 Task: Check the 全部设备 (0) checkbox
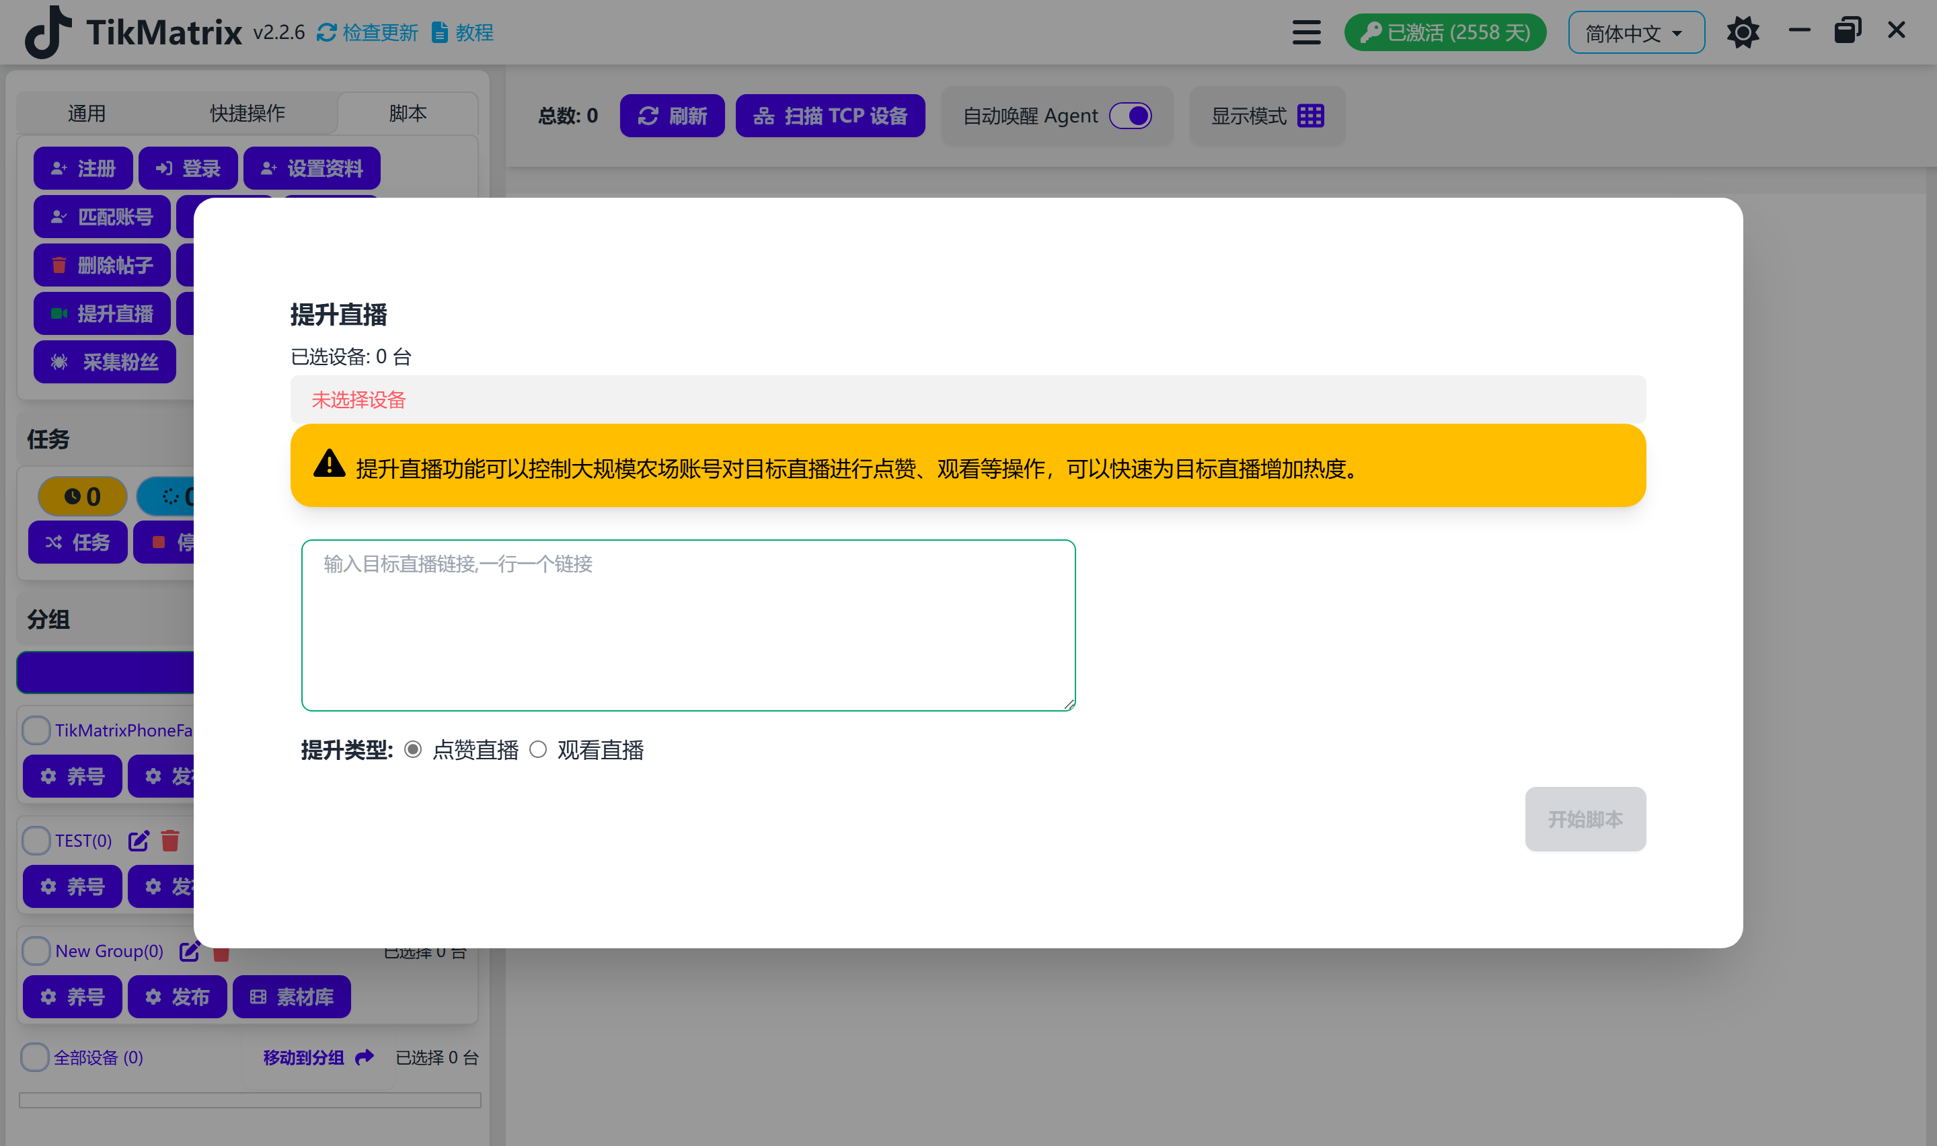(35, 1057)
